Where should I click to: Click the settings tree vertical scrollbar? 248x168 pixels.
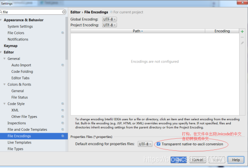66,39
